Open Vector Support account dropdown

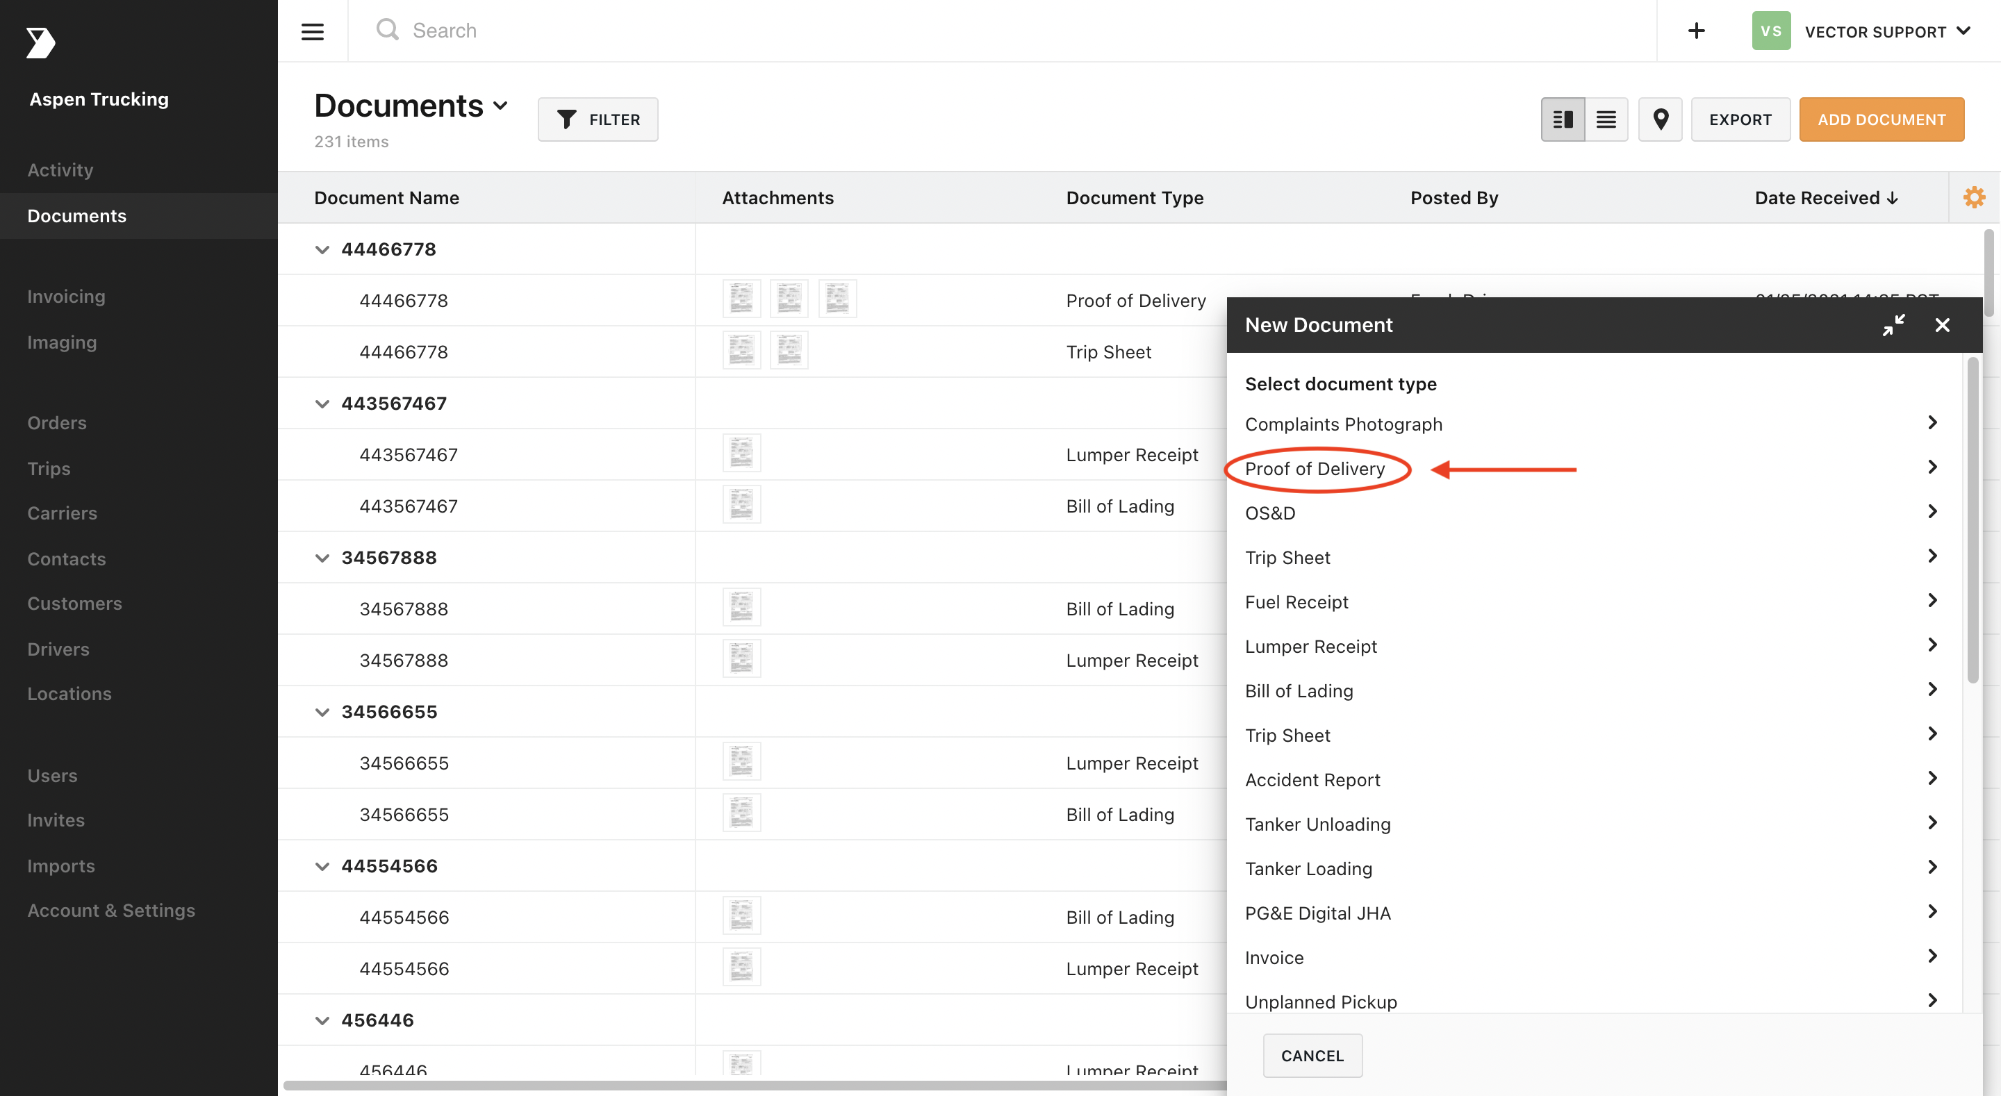coord(1888,31)
